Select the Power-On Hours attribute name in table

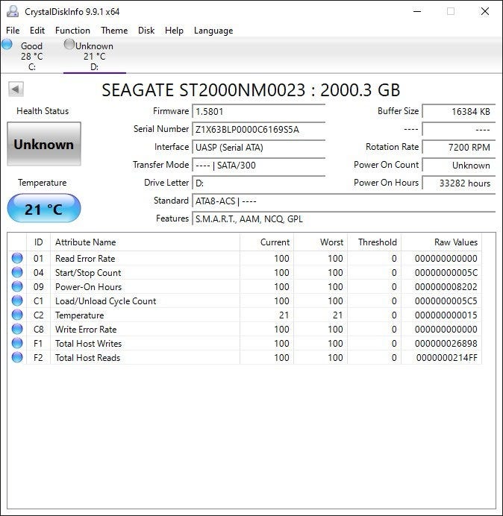(x=88, y=287)
